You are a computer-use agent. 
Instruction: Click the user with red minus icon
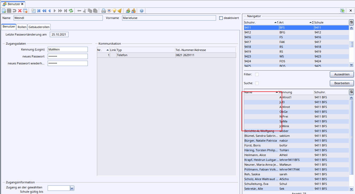(133, 11)
